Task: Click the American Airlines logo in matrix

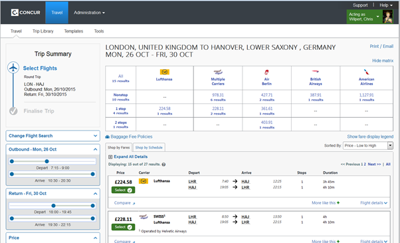Action: coord(366,72)
